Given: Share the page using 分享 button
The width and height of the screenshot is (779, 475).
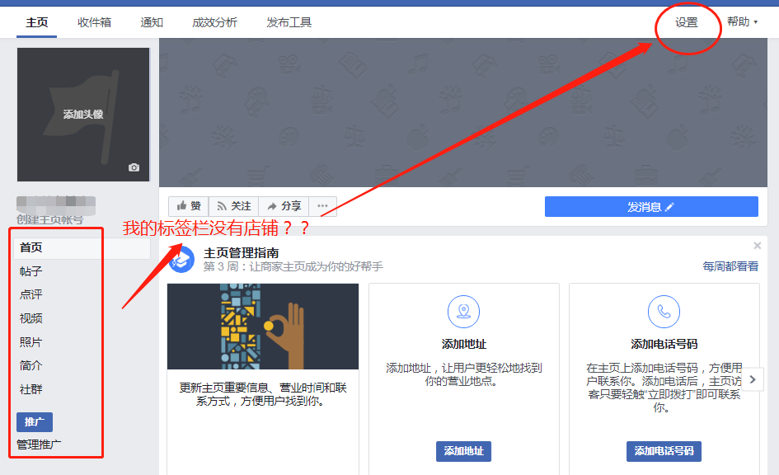Looking at the screenshot, I should (x=284, y=206).
